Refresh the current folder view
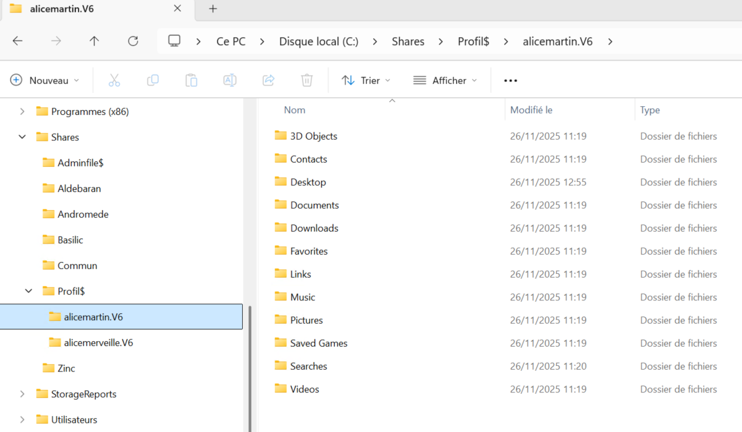742x432 pixels. 133,41
